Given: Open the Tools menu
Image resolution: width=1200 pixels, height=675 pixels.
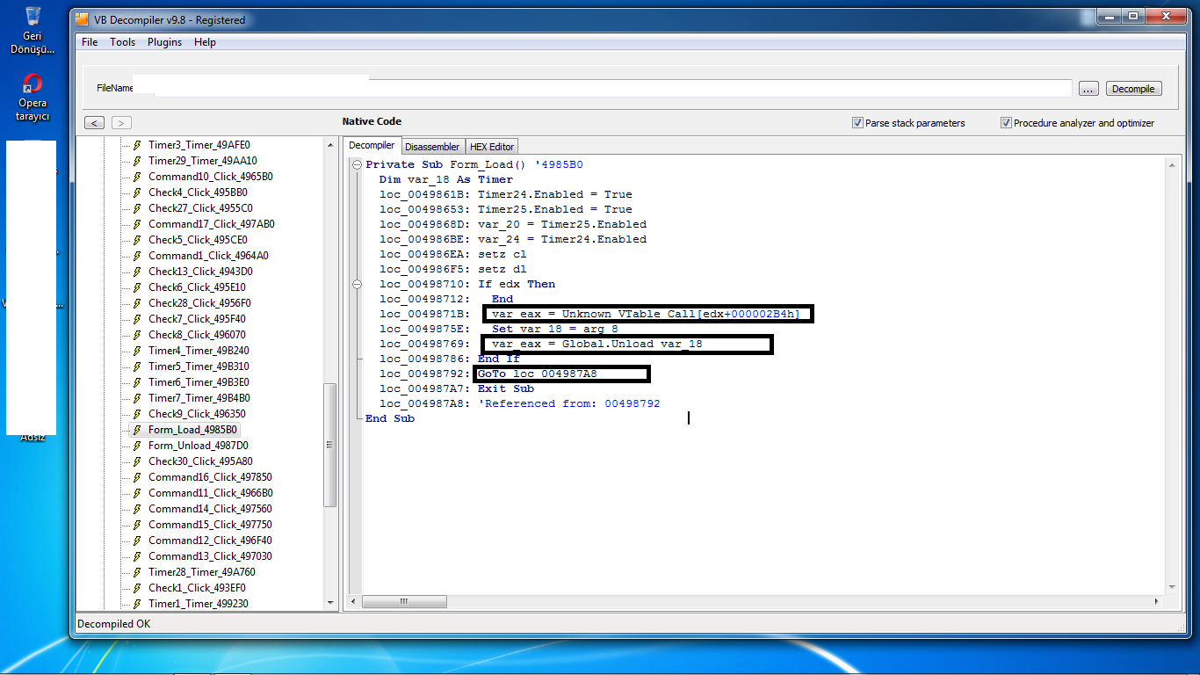Looking at the screenshot, I should (x=123, y=42).
